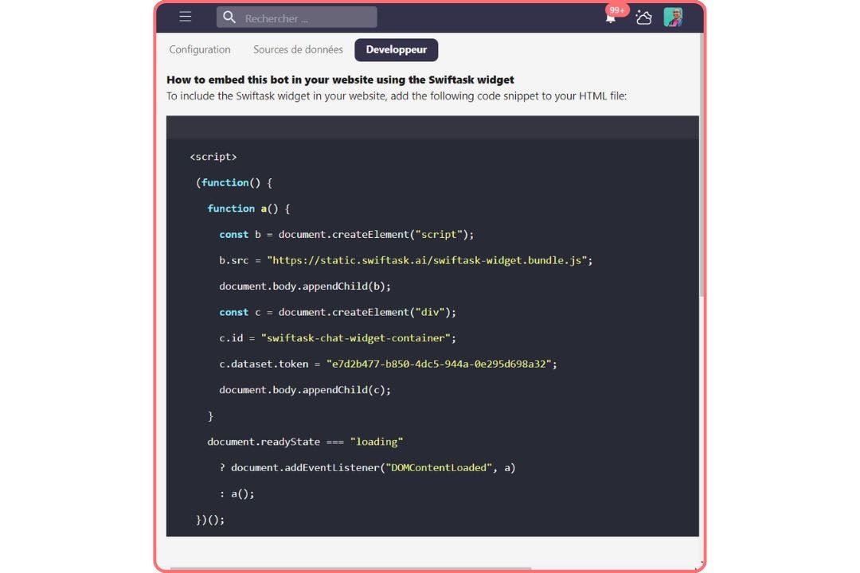Screen dimensions: 860x573
Task: Click the closing })(); line
Action: (210, 519)
